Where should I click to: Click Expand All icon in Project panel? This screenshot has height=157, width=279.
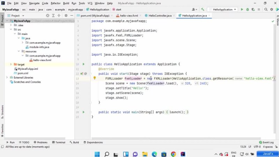[x=53, y=16]
